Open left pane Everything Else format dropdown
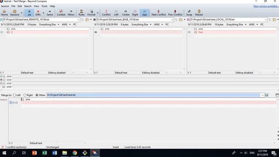 tap(49, 24)
